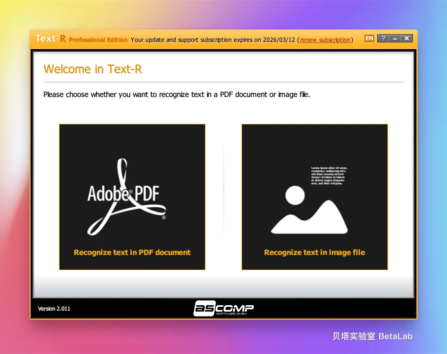Open help via the question mark button
Image resolution: width=447 pixels, height=354 pixels.
point(383,39)
